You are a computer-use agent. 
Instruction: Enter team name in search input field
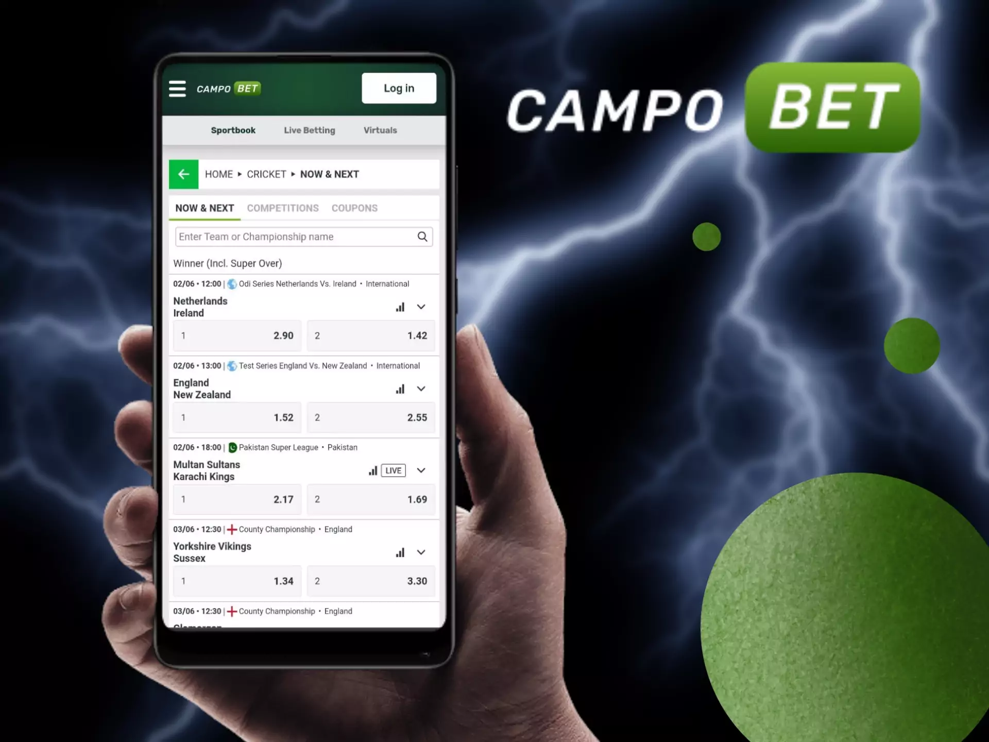point(301,236)
